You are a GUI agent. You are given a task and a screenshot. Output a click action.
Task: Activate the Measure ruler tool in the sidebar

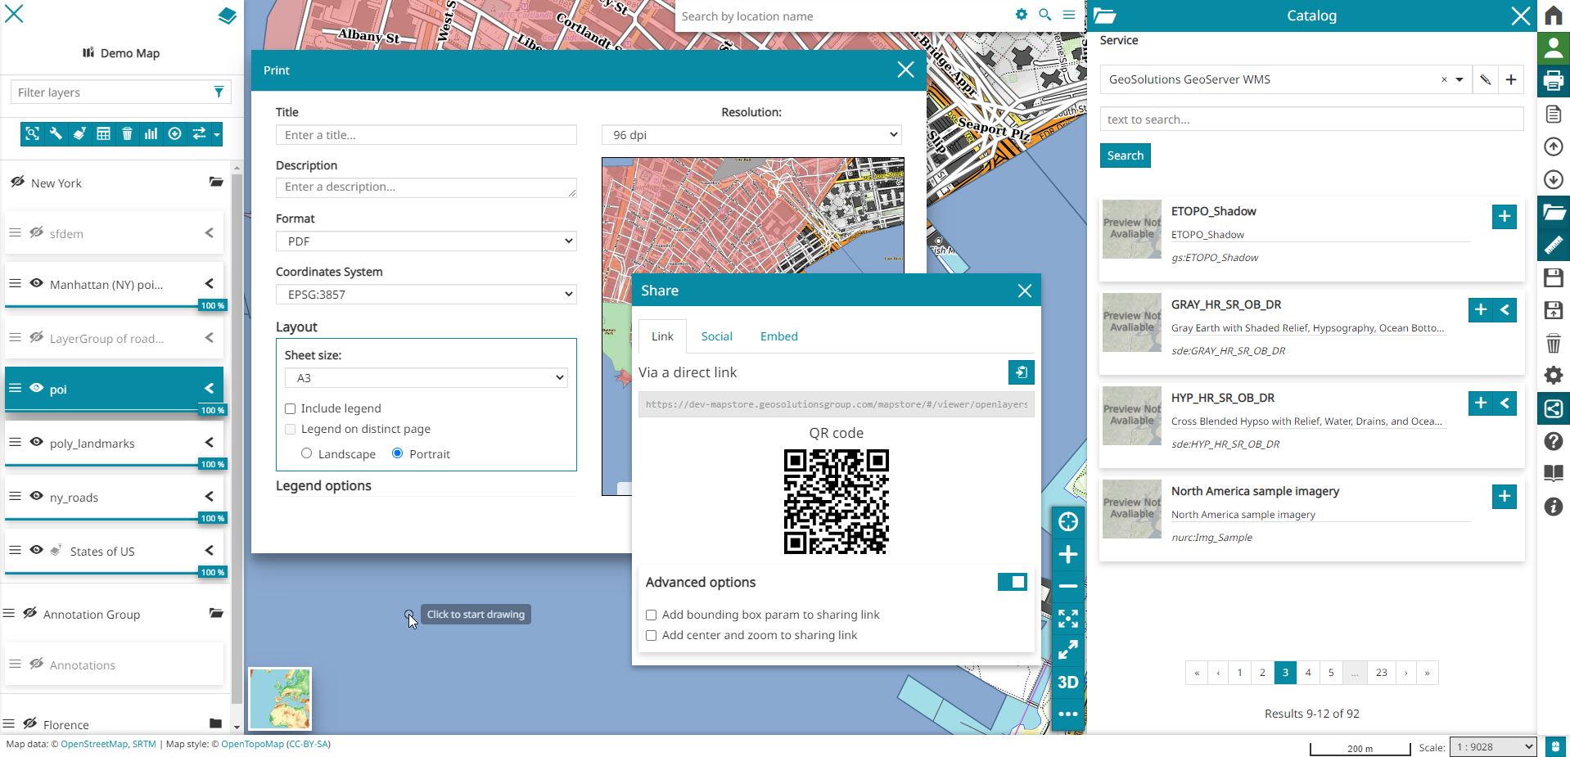tap(1554, 245)
